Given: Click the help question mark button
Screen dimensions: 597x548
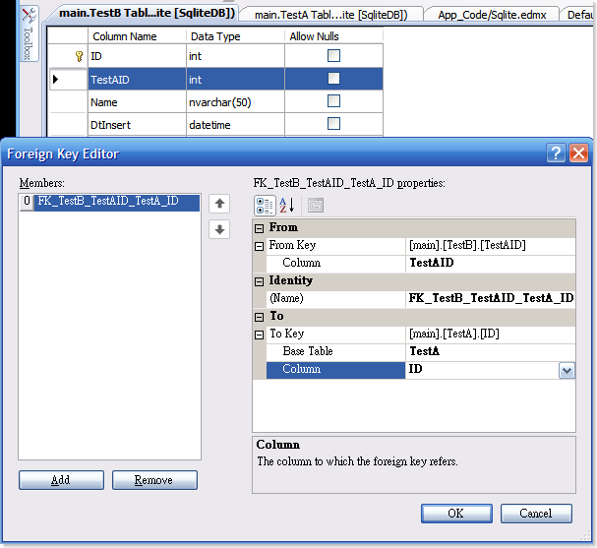Looking at the screenshot, I should (x=556, y=153).
